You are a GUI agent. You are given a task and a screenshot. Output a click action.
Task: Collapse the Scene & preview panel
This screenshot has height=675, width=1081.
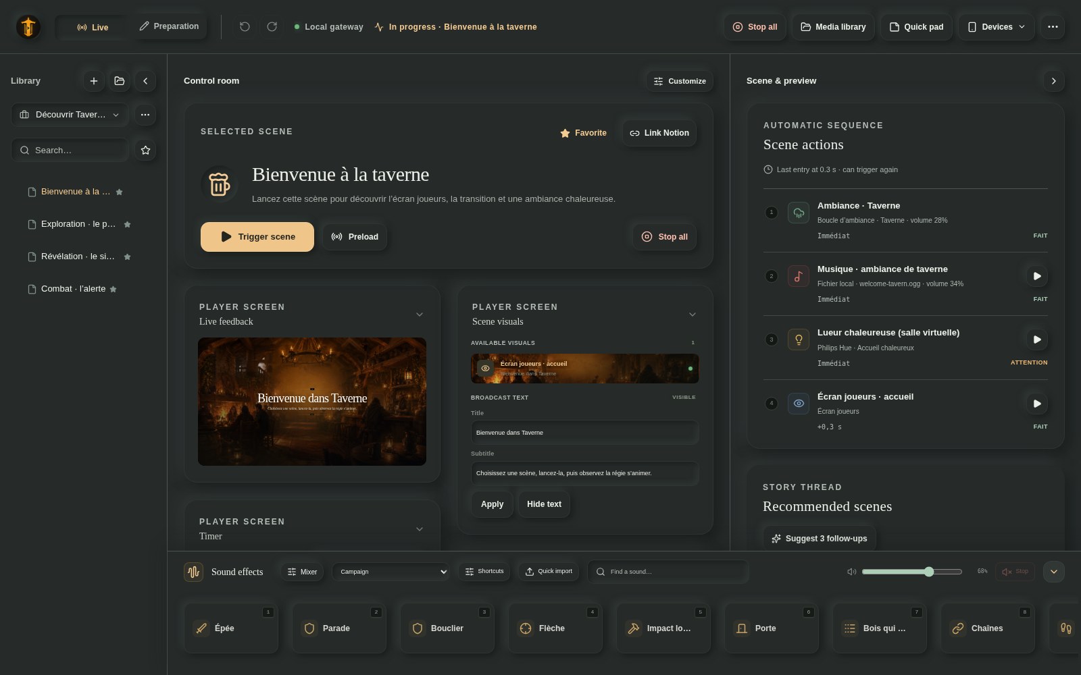(1053, 81)
